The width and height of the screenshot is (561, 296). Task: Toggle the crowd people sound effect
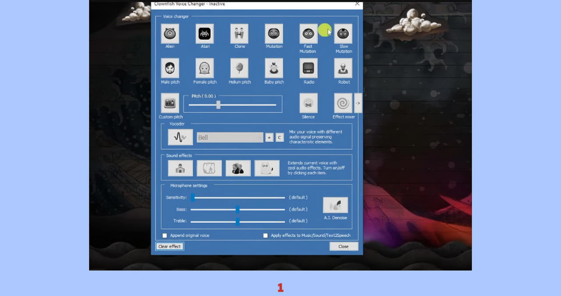[x=238, y=168]
